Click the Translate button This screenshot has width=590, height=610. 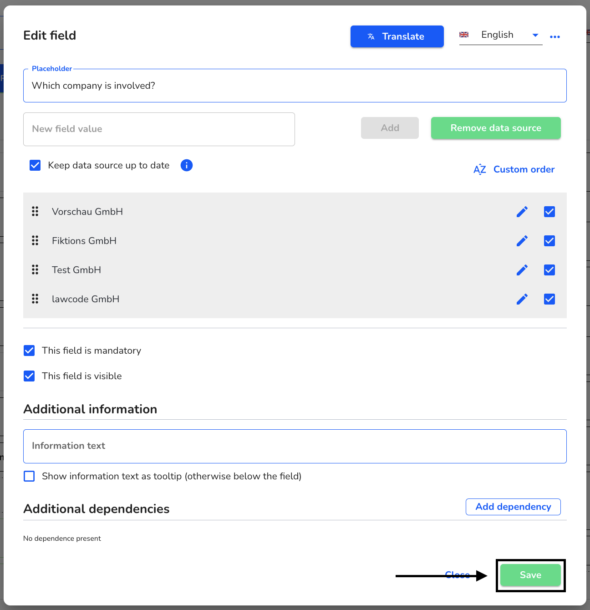click(397, 36)
